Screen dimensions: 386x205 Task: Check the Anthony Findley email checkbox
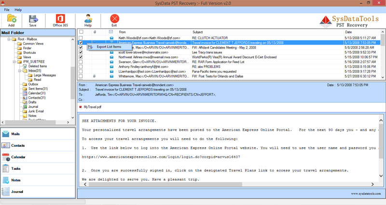pyautogui.click(x=81, y=66)
